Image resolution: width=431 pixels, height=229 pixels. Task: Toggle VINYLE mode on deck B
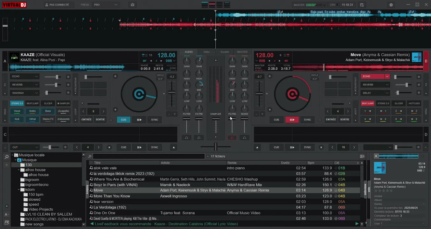[x=315, y=75]
